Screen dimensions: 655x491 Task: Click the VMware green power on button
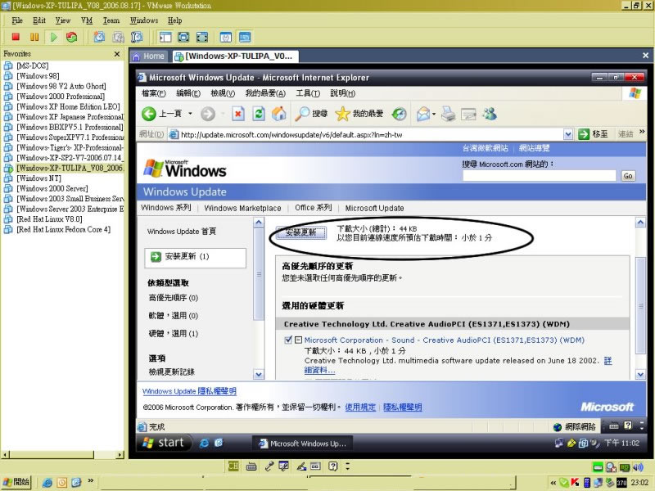point(53,37)
